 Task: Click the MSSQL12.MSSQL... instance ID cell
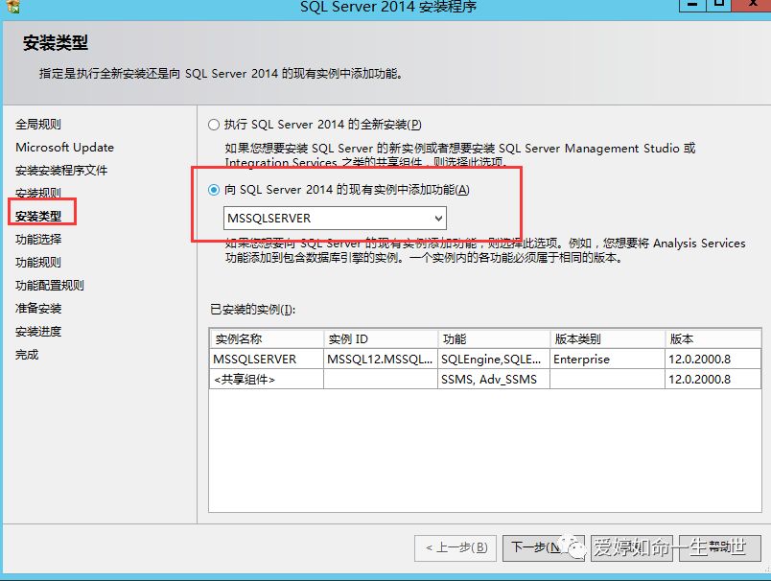click(x=381, y=360)
